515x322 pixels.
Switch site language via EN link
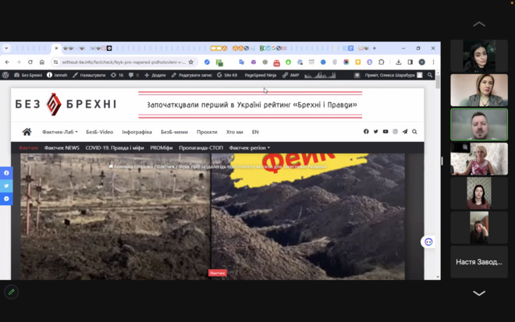point(255,132)
